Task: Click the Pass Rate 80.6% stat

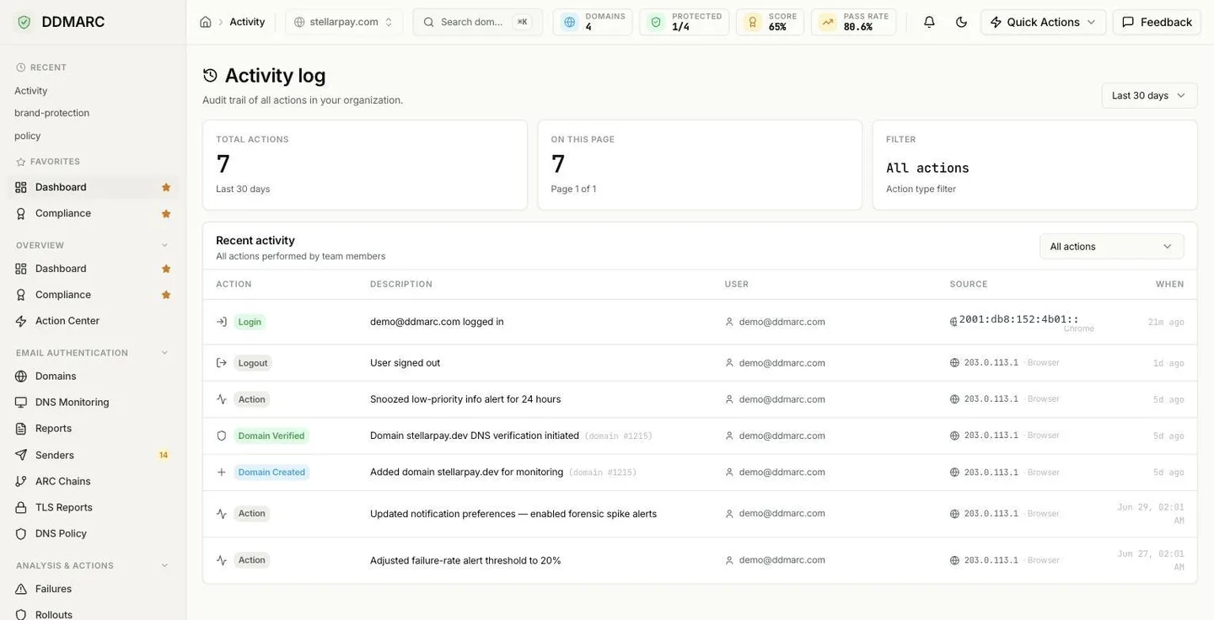Action: tap(853, 22)
